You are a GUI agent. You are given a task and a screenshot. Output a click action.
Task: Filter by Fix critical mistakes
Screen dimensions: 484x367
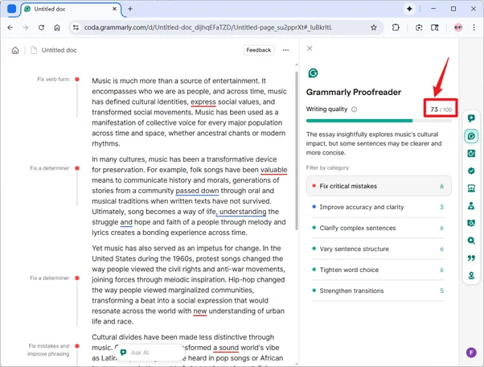pos(379,186)
